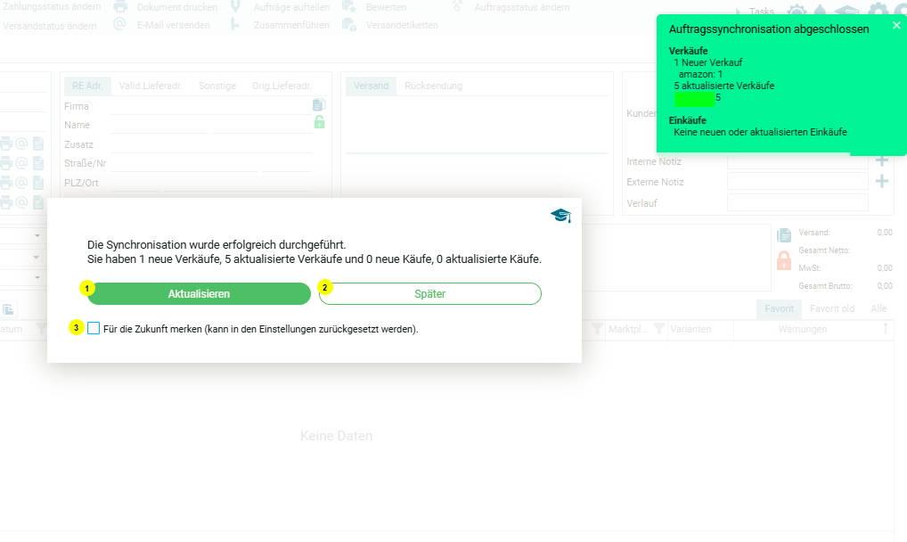Click the green unlock padlock beside Name
This screenshot has width=907, height=542.
pyautogui.click(x=319, y=122)
